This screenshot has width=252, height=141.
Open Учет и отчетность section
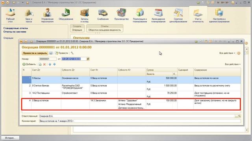[198, 15]
